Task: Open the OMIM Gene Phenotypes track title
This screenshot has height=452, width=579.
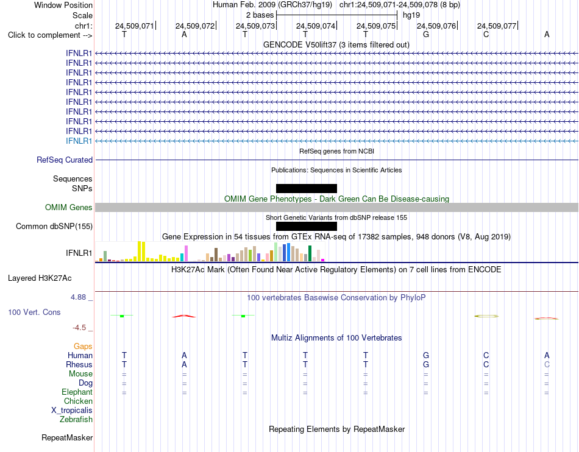Action: point(336,199)
